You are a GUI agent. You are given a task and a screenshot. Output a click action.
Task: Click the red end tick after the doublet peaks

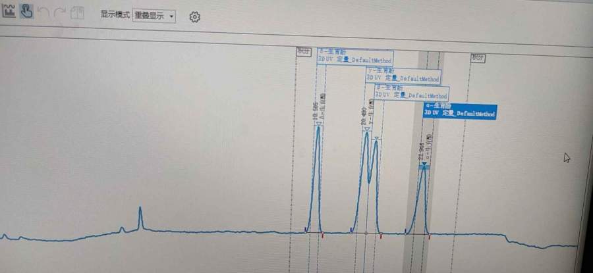381,236
